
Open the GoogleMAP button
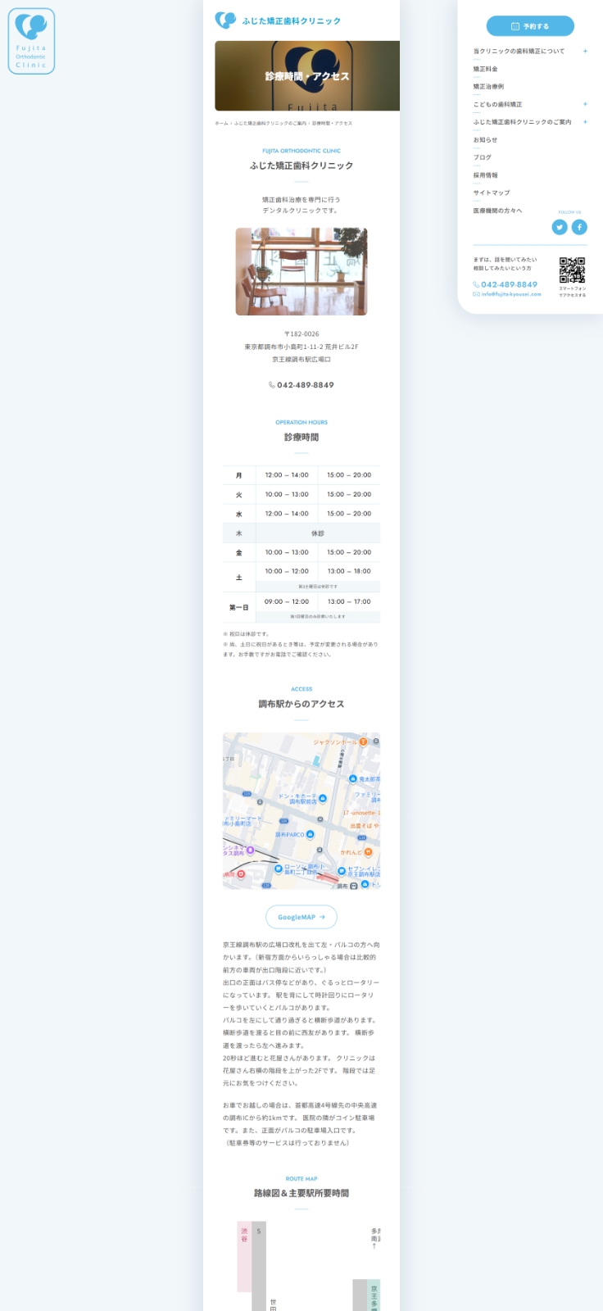[x=301, y=917]
